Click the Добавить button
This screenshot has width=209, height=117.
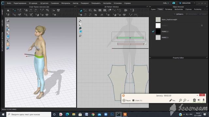click(179, 14)
